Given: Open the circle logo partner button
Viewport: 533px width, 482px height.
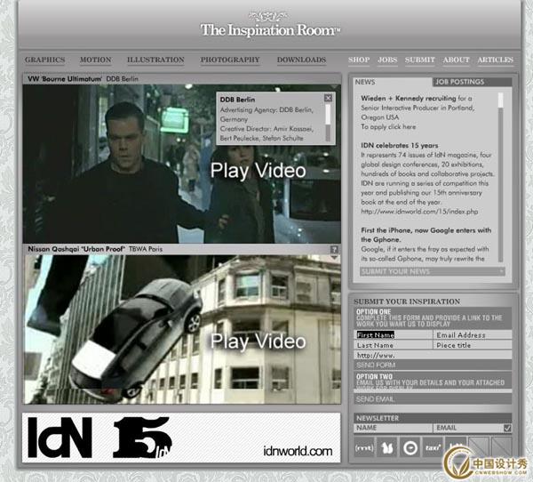Looking at the screenshot, I should (410, 448).
